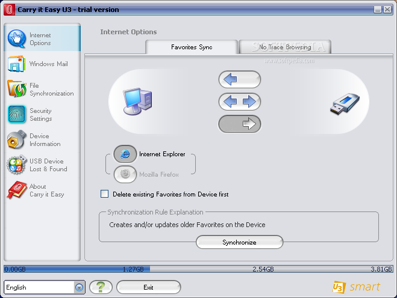Expand the English language dropdown arrow
Viewport: 397px width, 298px height.
tap(79, 287)
